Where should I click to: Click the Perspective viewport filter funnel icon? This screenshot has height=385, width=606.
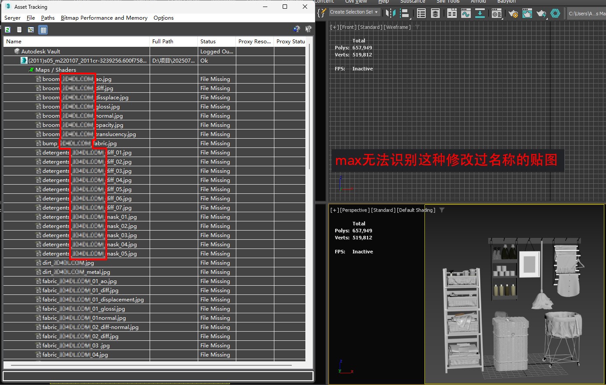coord(442,210)
